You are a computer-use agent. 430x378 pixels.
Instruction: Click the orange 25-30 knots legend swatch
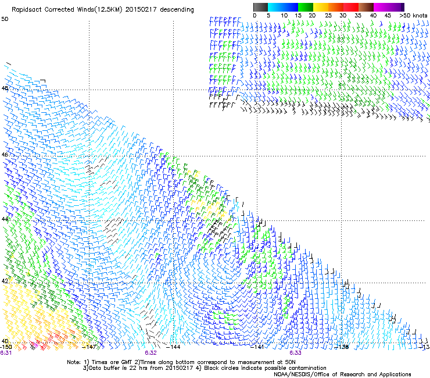pyautogui.click(x=336, y=7)
